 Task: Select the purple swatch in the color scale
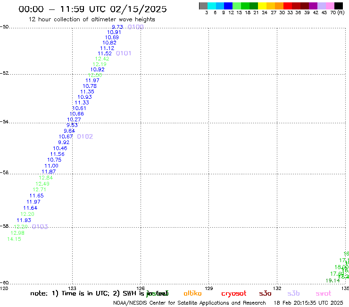click(x=313, y=6)
